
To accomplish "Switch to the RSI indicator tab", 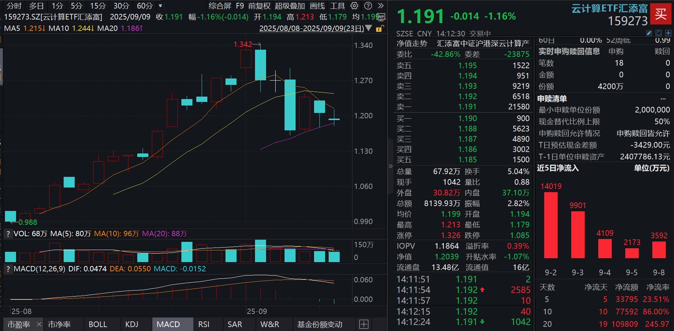I will tap(204, 324).
